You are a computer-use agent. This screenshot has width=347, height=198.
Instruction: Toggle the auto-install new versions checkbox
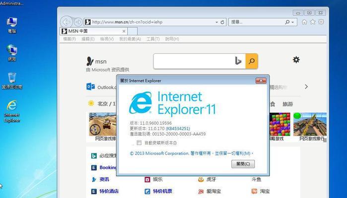click(x=139, y=143)
